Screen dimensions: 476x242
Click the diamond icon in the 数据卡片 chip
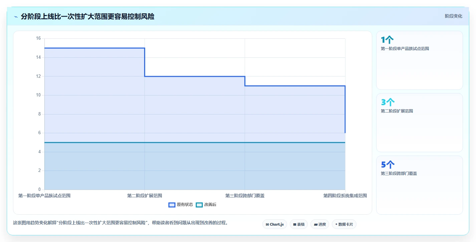click(x=336, y=224)
